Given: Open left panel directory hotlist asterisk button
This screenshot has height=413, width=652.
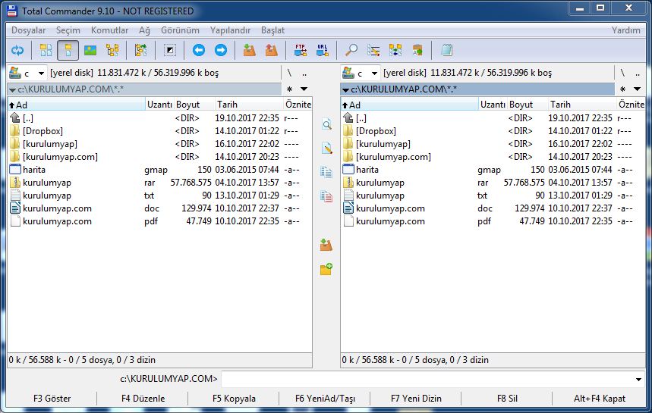Looking at the screenshot, I should point(290,89).
